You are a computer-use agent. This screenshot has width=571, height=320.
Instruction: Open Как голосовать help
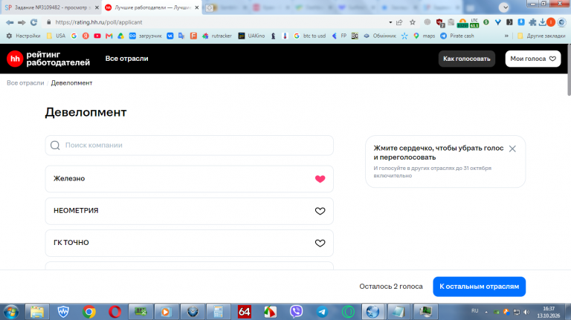click(x=466, y=59)
